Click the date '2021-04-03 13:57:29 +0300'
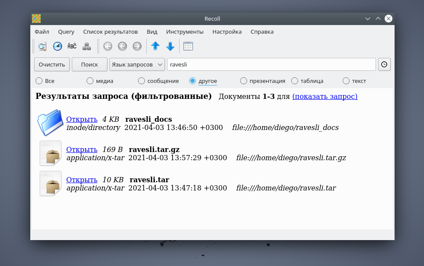Viewport: 424px width, 266px height. click(x=178, y=158)
